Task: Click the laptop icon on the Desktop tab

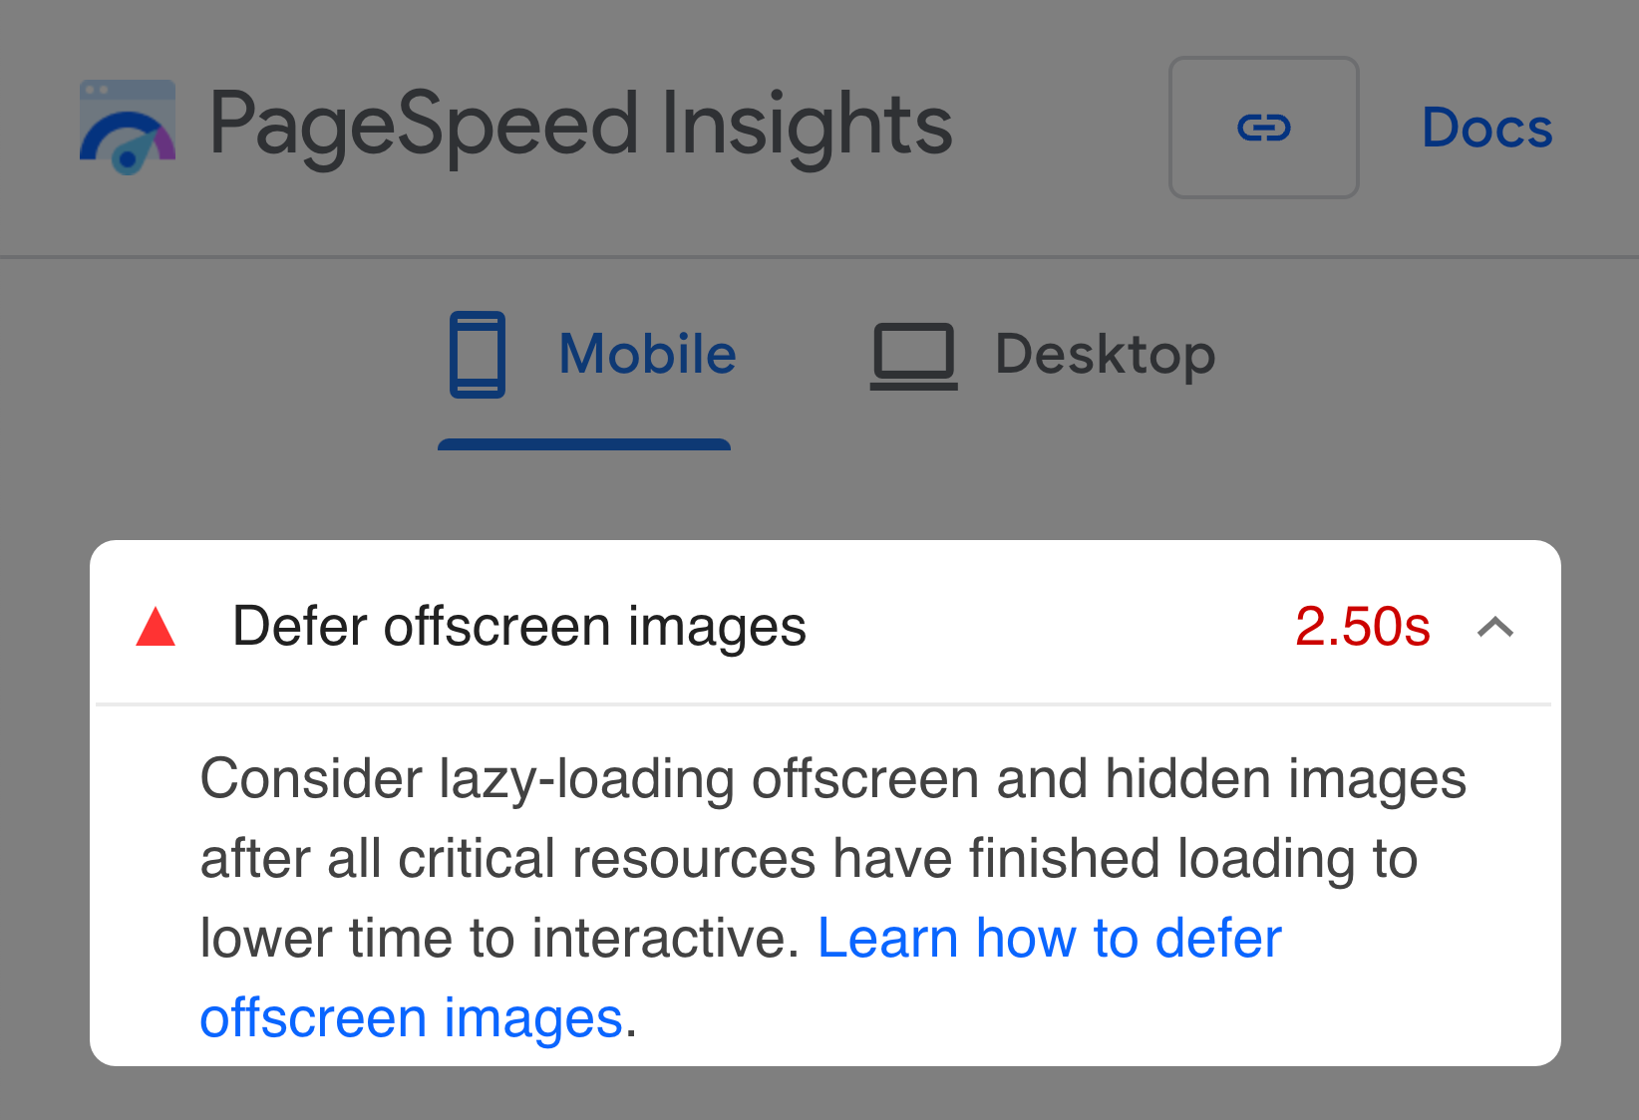Action: pyautogui.click(x=914, y=356)
